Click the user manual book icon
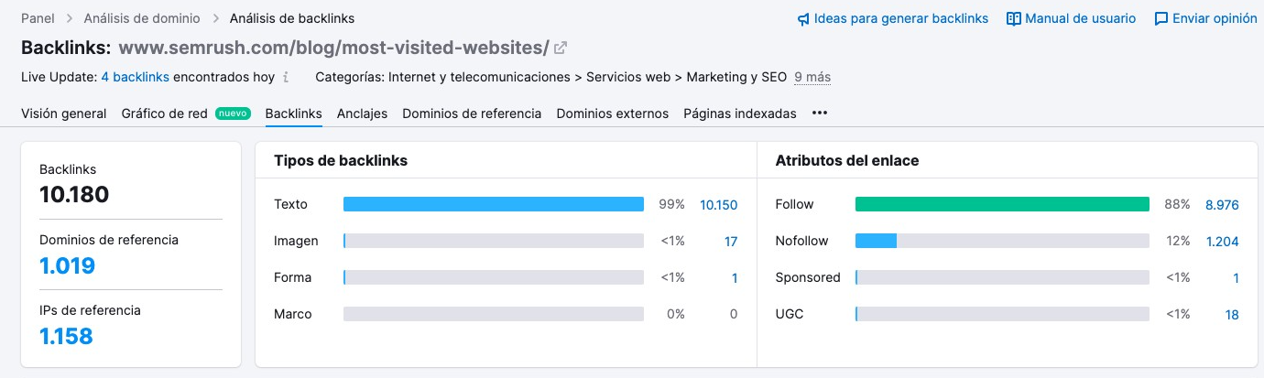 (x=1014, y=18)
